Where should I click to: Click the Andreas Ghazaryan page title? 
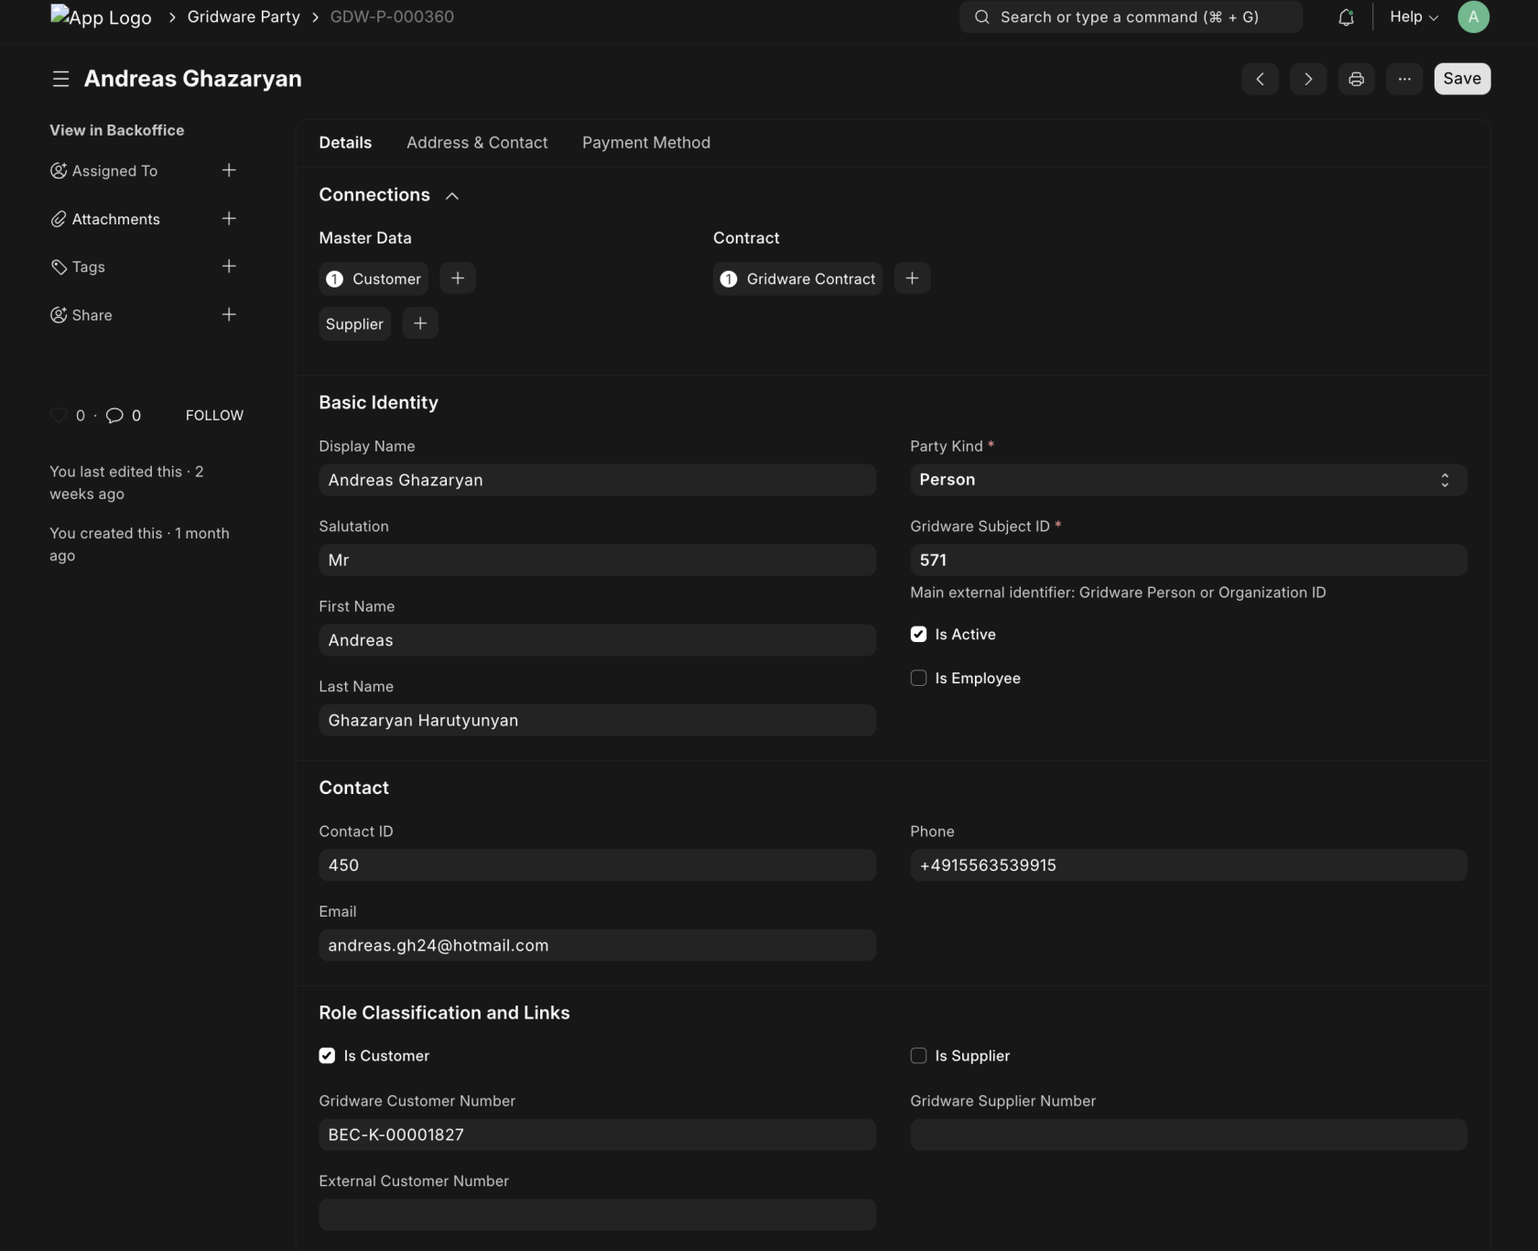[x=193, y=79]
